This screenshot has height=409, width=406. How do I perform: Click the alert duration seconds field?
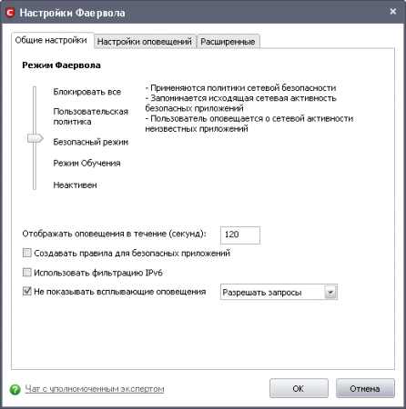coord(240,235)
